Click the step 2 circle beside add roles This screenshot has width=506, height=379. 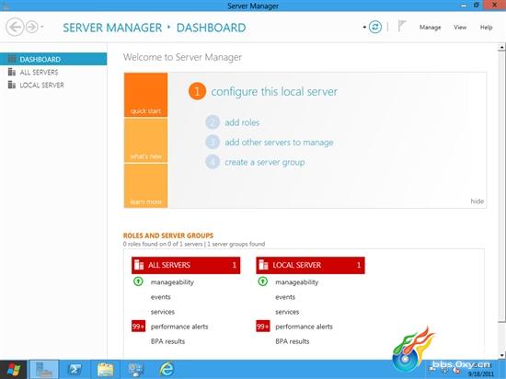coord(213,122)
